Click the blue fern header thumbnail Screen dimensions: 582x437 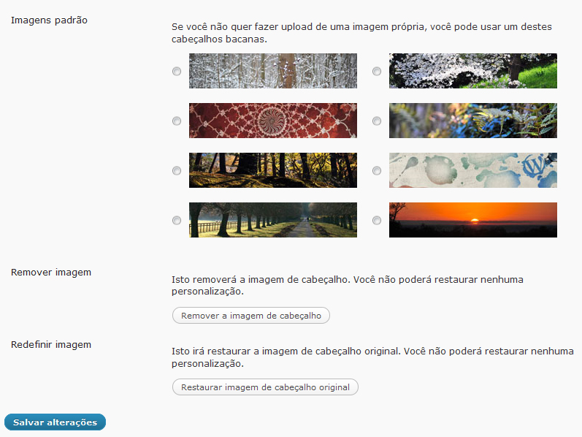(473, 121)
